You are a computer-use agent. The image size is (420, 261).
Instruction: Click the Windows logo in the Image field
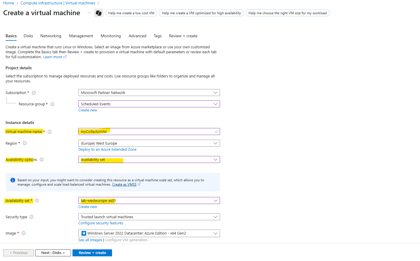(84, 233)
